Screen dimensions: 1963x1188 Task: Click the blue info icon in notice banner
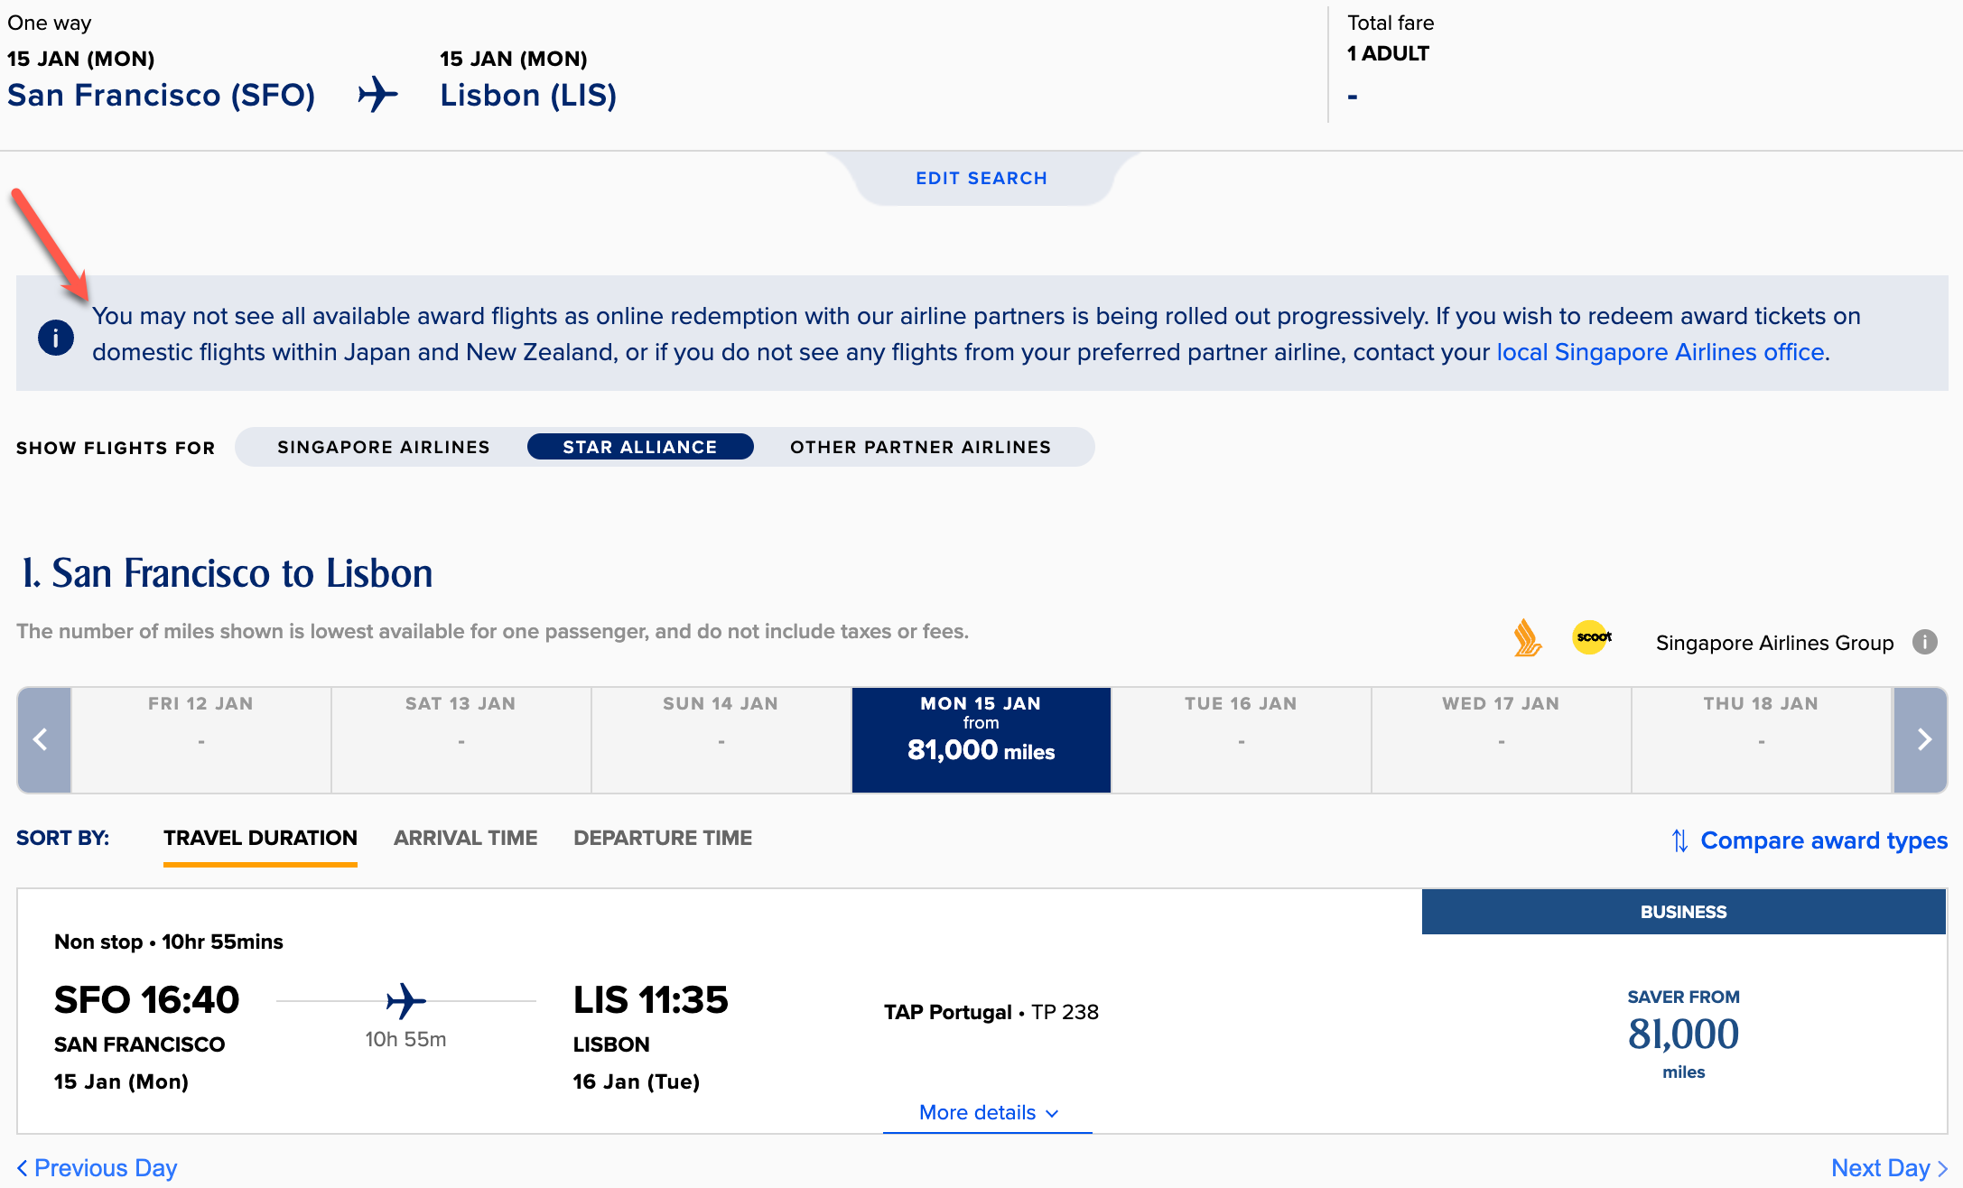[x=56, y=338]
